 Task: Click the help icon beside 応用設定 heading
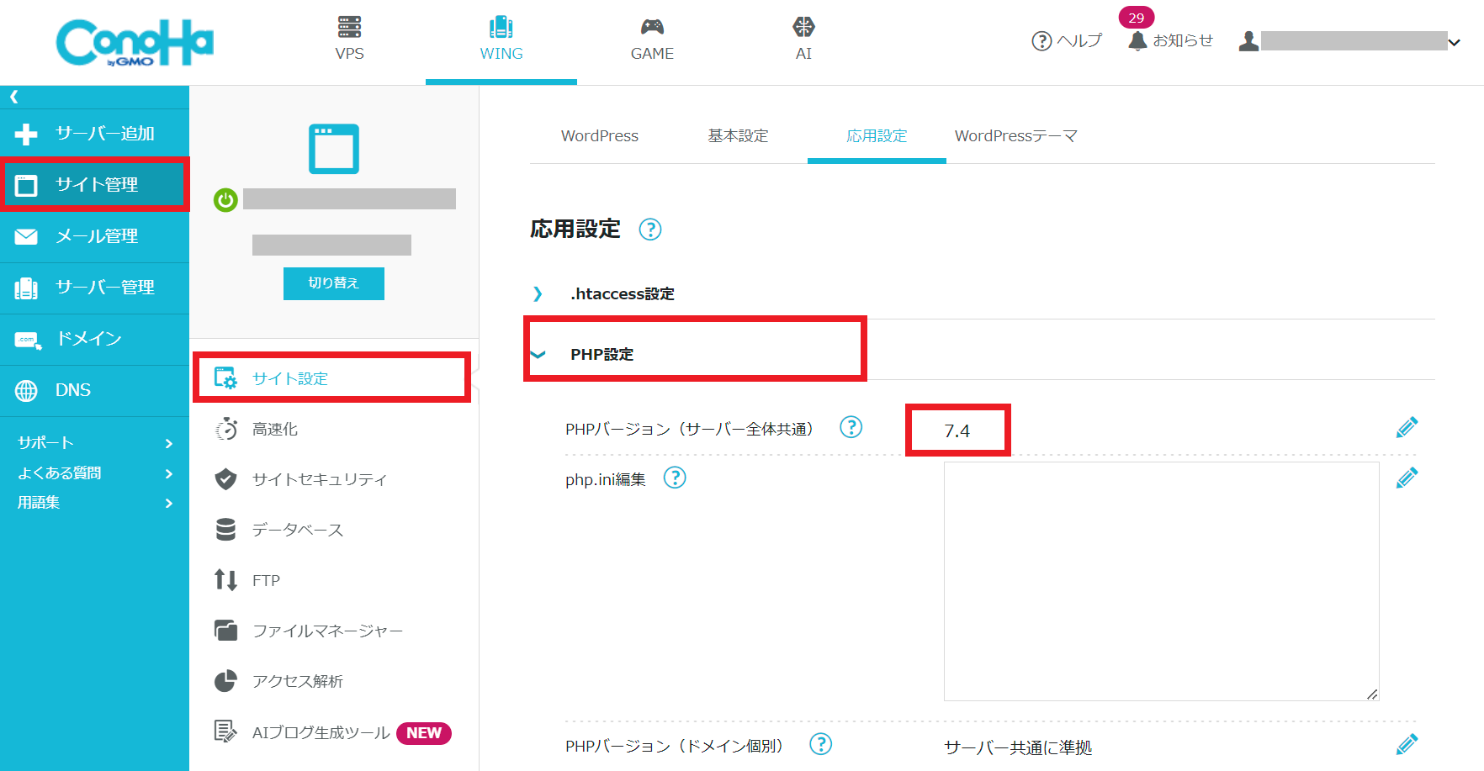pos(650,230)
